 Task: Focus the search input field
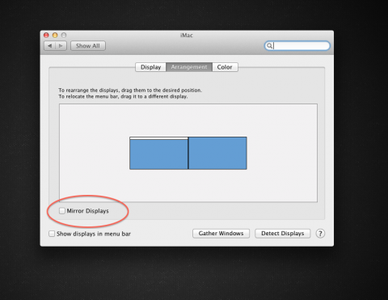pos(297,46)
